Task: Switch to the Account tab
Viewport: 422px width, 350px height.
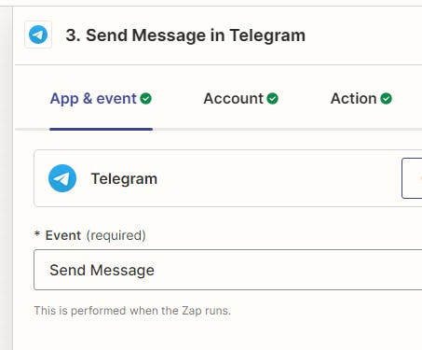Action: (240, 99)
